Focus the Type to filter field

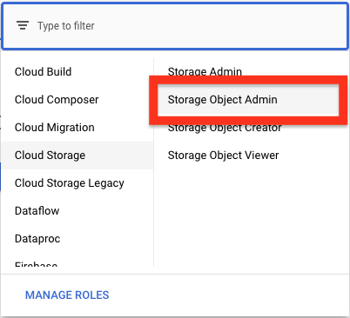(175, 26)
